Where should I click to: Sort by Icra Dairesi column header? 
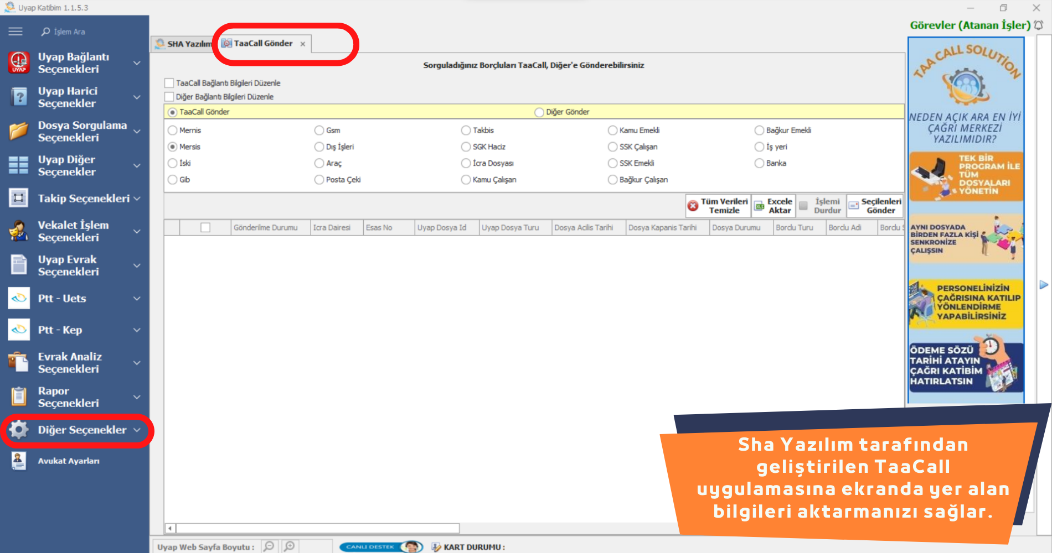[x=337, y=227]
